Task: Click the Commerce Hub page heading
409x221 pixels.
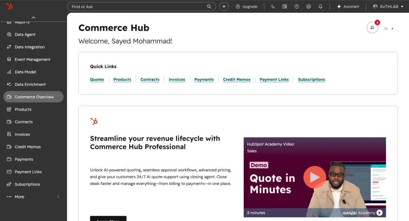Action: 114,28
